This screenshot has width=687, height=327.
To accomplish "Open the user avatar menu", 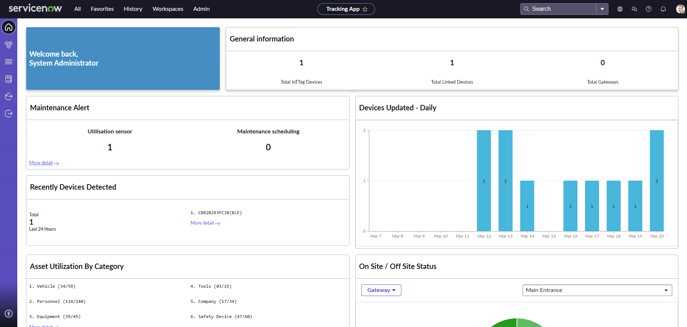I will [x=680, y=9].
